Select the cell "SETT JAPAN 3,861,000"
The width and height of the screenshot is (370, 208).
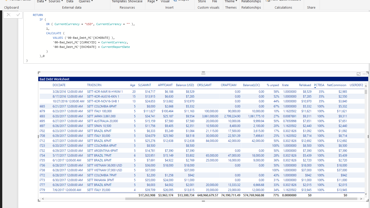(101, 116)
